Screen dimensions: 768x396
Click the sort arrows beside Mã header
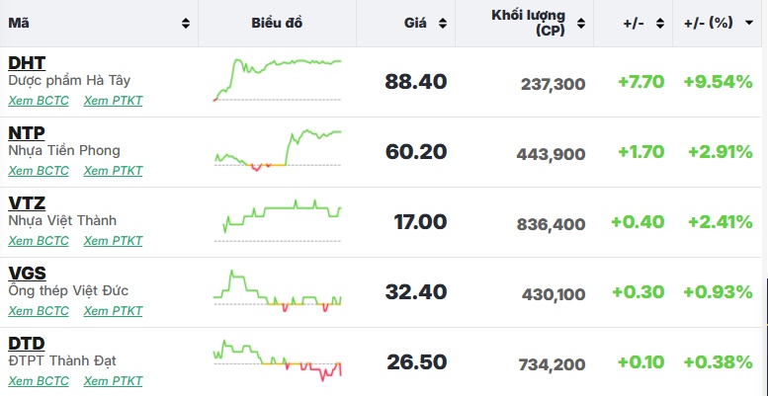coord(186,23)
